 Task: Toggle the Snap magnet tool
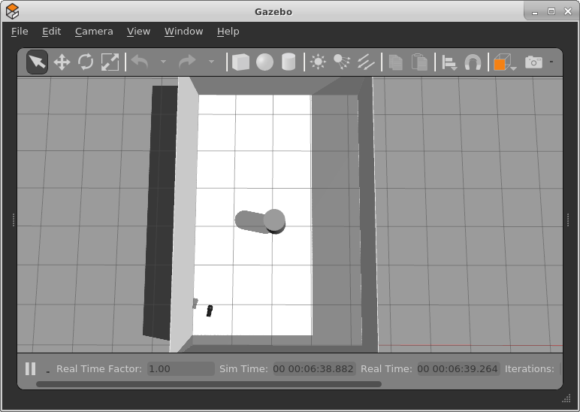pos(473,62)
